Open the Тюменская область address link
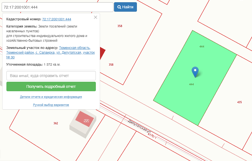Viewport: 252px width, 161px height. [75, 48]
